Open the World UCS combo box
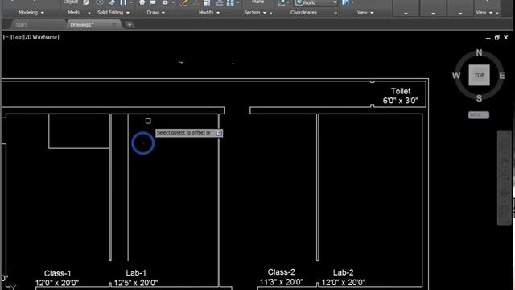The image size is (515, 290). [315, 2]
